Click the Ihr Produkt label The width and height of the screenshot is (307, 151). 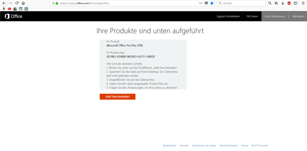113,42
